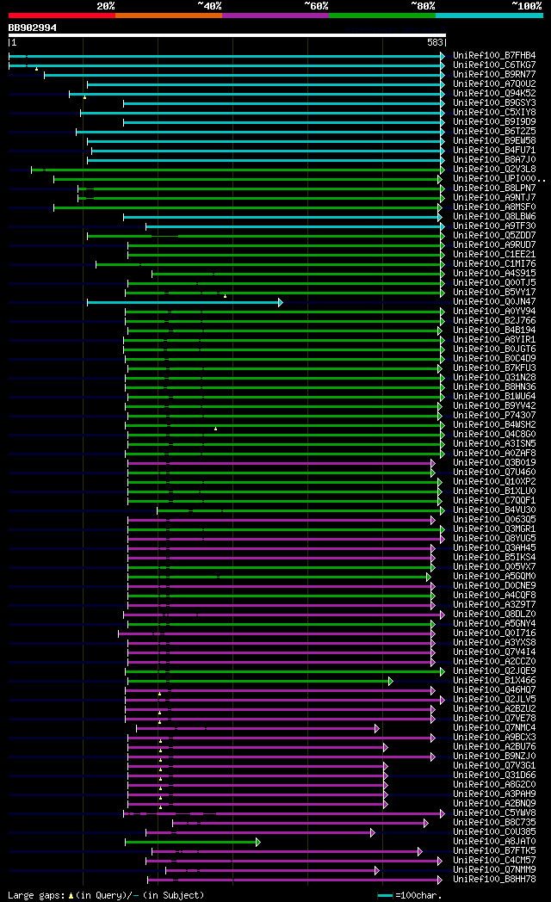This screenshot has width=551, height=902.
Task: Click the green arrowhead ending B1X466 alignment
Action: 391,681
